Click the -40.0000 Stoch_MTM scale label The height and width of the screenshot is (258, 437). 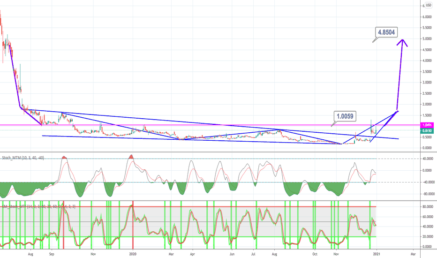point(429,182)
